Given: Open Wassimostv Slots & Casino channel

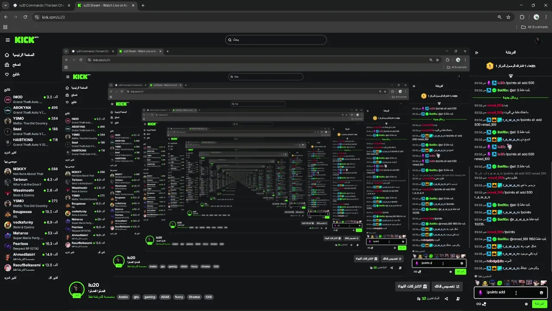Looking at the screenshot, I should (30, 193).
